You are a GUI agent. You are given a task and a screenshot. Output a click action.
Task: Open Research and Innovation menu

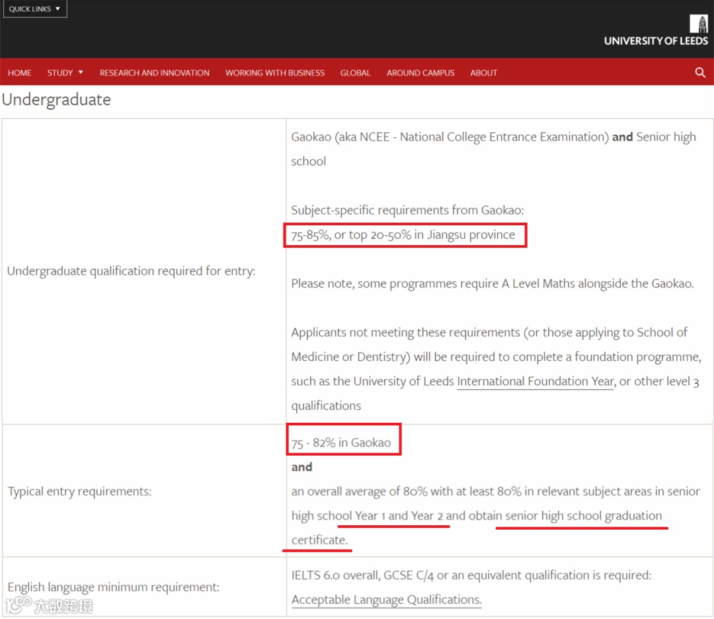pos(154,73)
